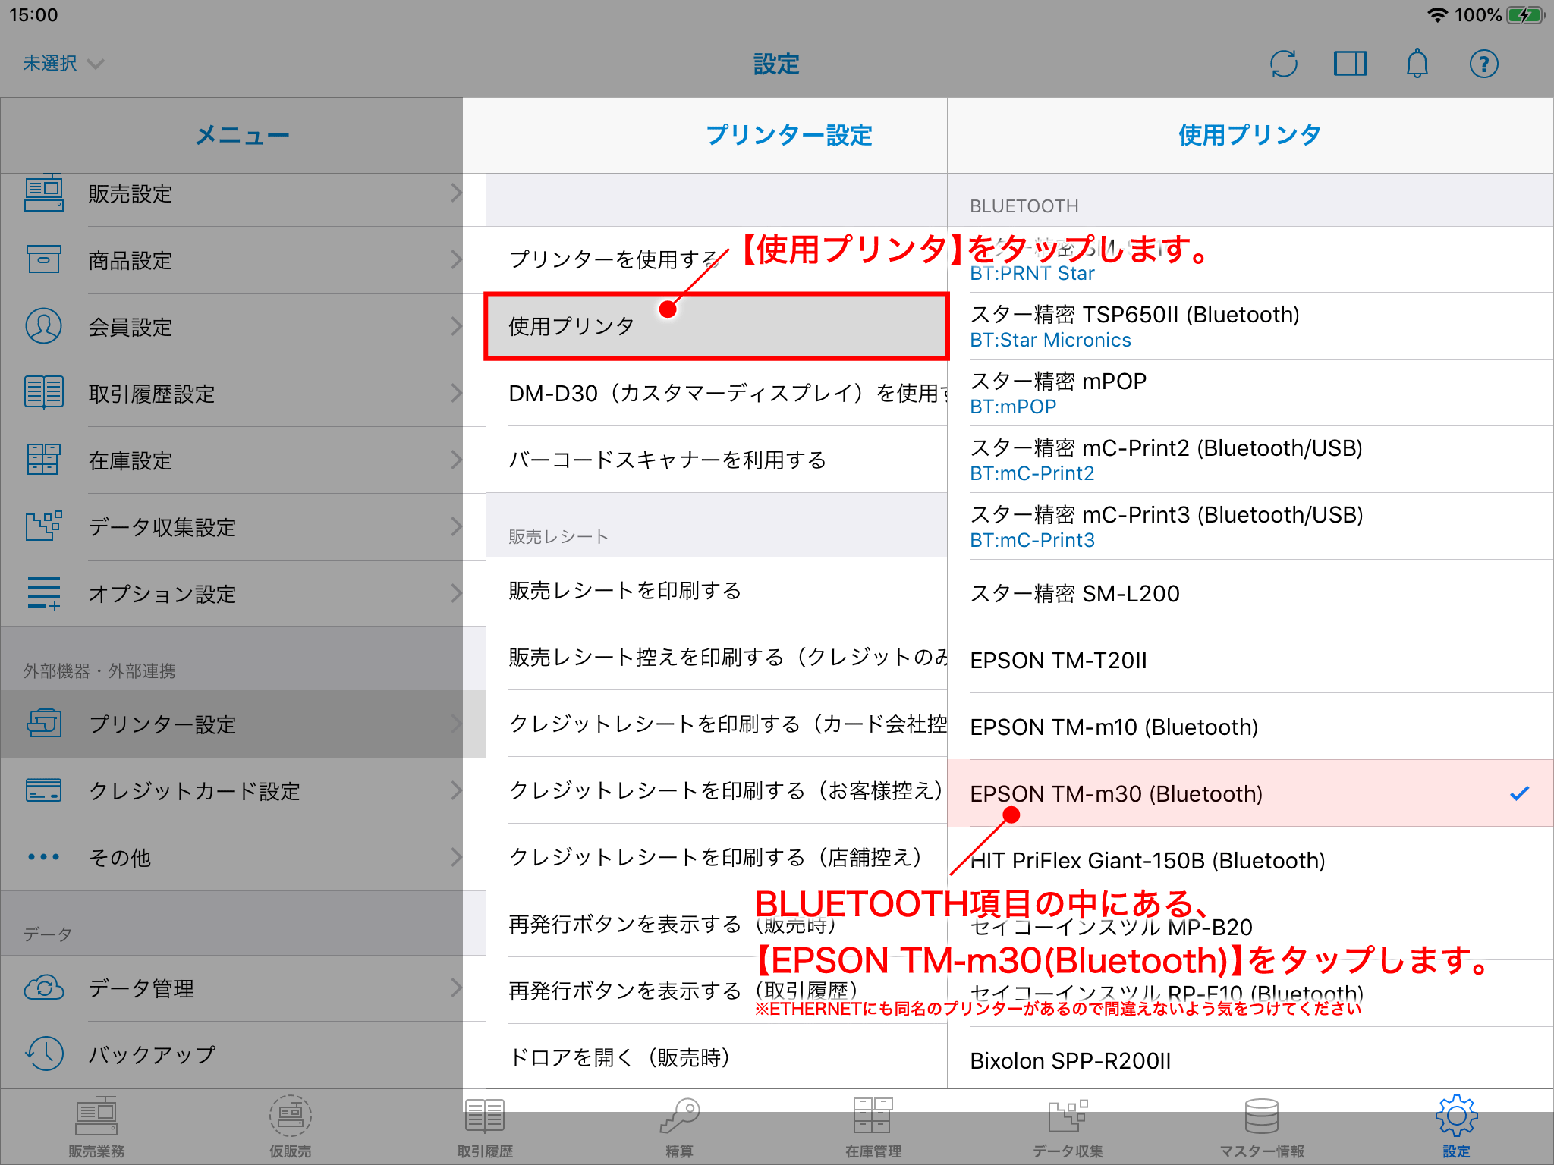Choose EPSON TM-m10 (Bluetooth) printer
The height and width of the screenshot is (1165, 1554).
tap(1250, 727)
